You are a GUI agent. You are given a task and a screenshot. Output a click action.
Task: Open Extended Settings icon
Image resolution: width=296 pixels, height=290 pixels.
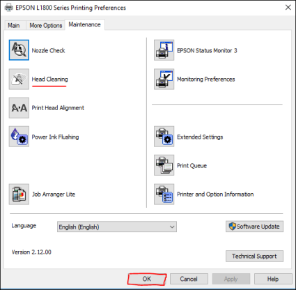click(x=164, y=137)
